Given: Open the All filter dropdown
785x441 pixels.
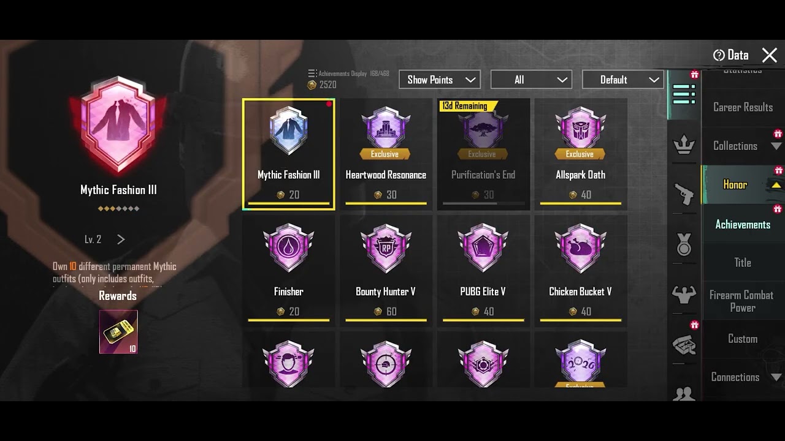Looking at the screenshot, I should click(x=531, y=80).
